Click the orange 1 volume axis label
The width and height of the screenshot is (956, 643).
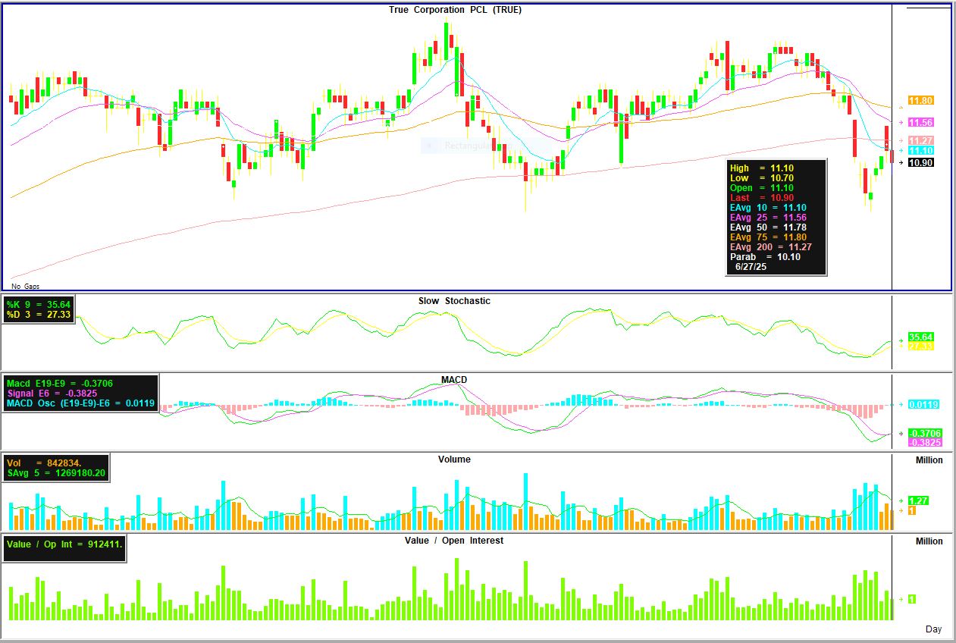click(912, 510)
